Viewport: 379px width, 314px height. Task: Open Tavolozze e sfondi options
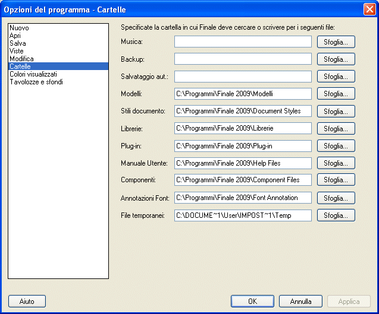click(58, 82)
